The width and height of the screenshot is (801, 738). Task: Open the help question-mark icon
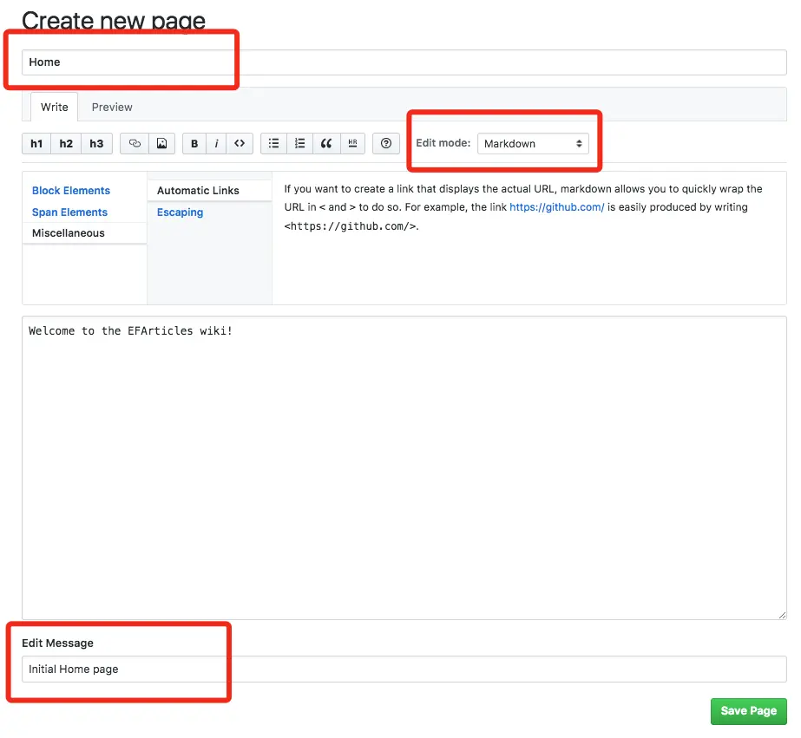[x=386, y=143]
